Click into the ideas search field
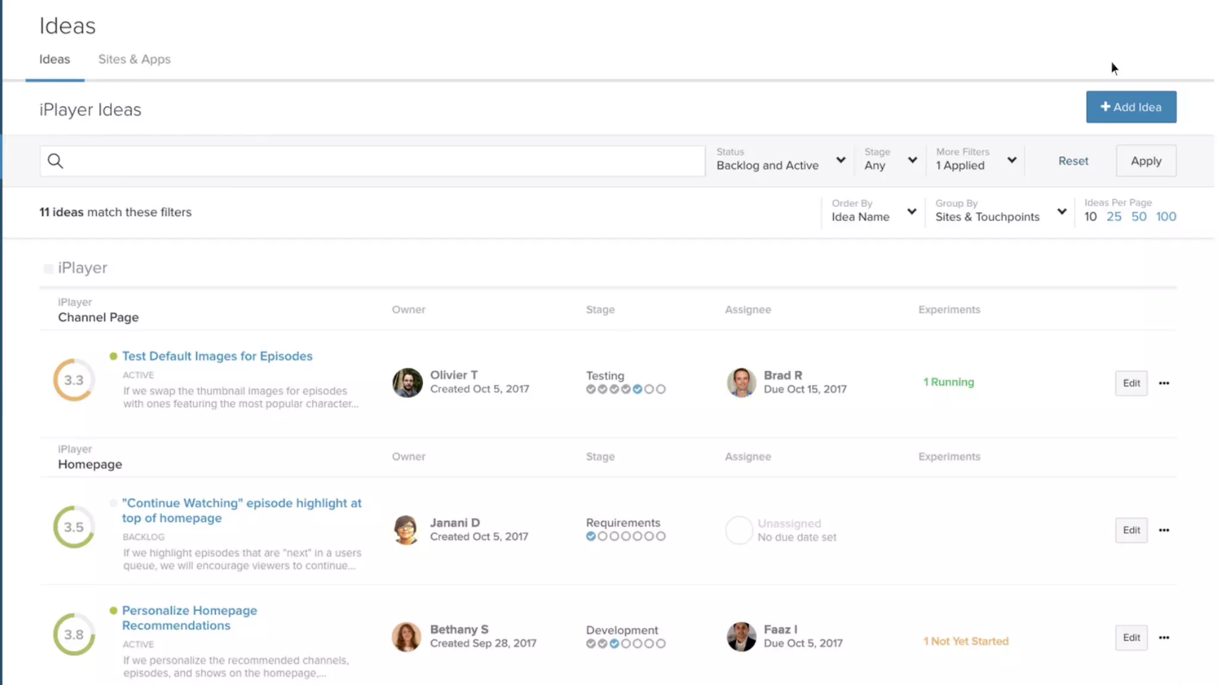Viewport: 1219px width, 685px height. point(381,161)
